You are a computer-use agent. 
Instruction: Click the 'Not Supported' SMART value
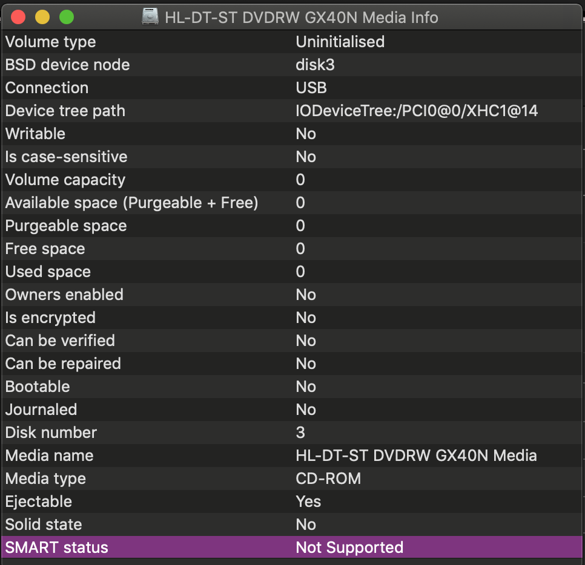[349, 547]
